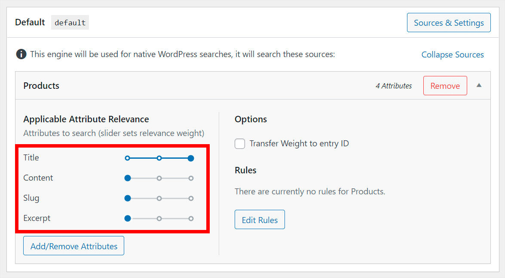
Task: Remove the Products source
Action: point(445,86)
